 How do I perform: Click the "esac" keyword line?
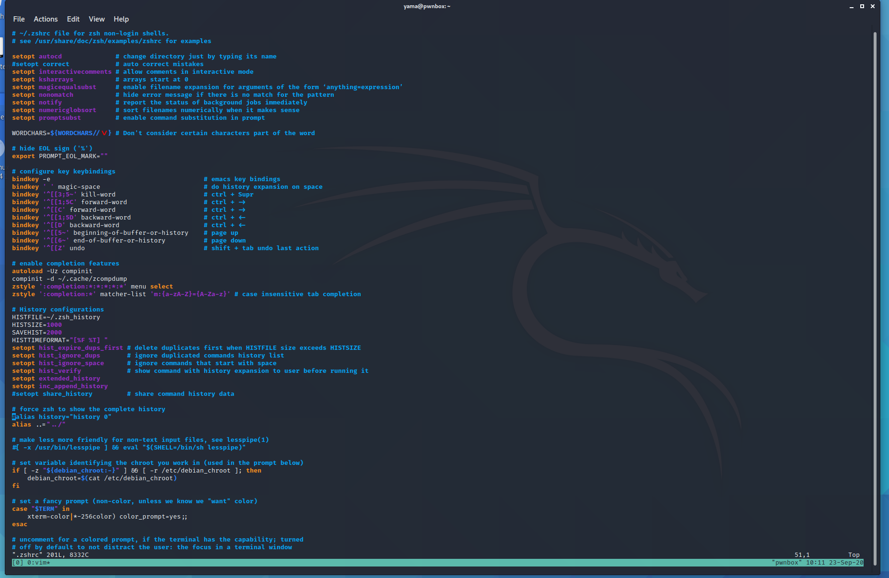point(20,524)
